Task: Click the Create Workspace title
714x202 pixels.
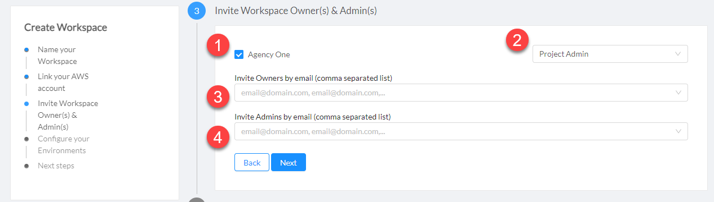Action: coord(66,27)
